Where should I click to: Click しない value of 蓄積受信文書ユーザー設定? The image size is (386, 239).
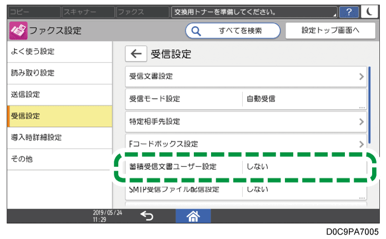pyautogui.click(x=257, y=167)
